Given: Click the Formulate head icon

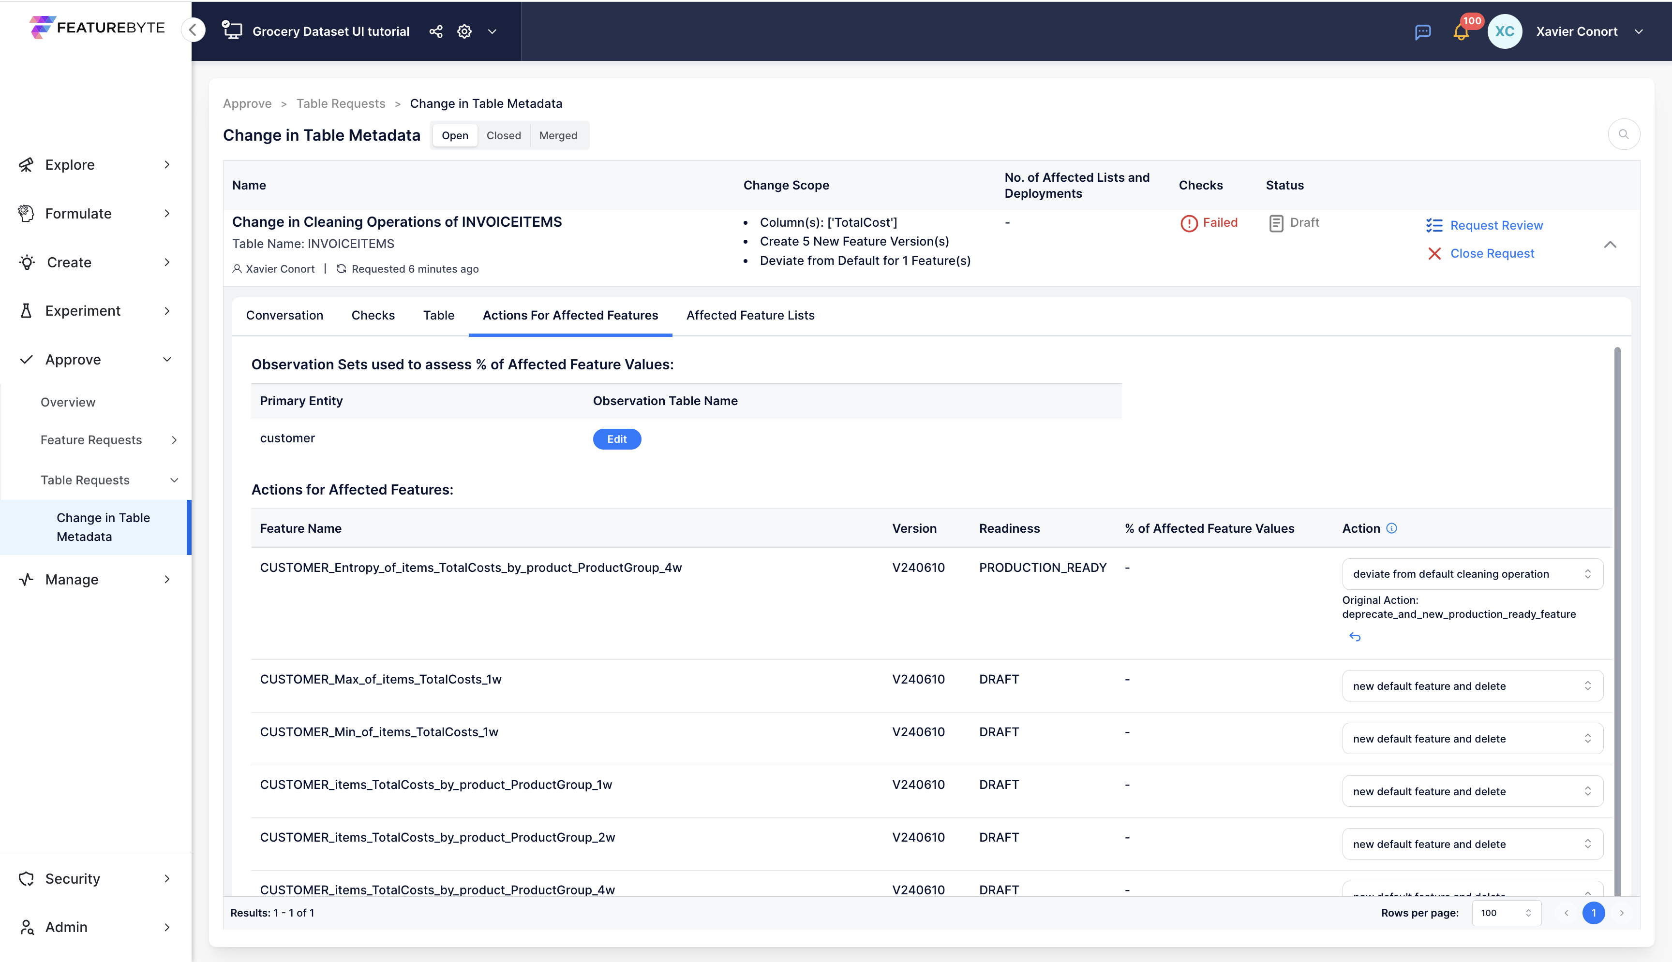Looking at the screenshot, I should pos(27,213).
